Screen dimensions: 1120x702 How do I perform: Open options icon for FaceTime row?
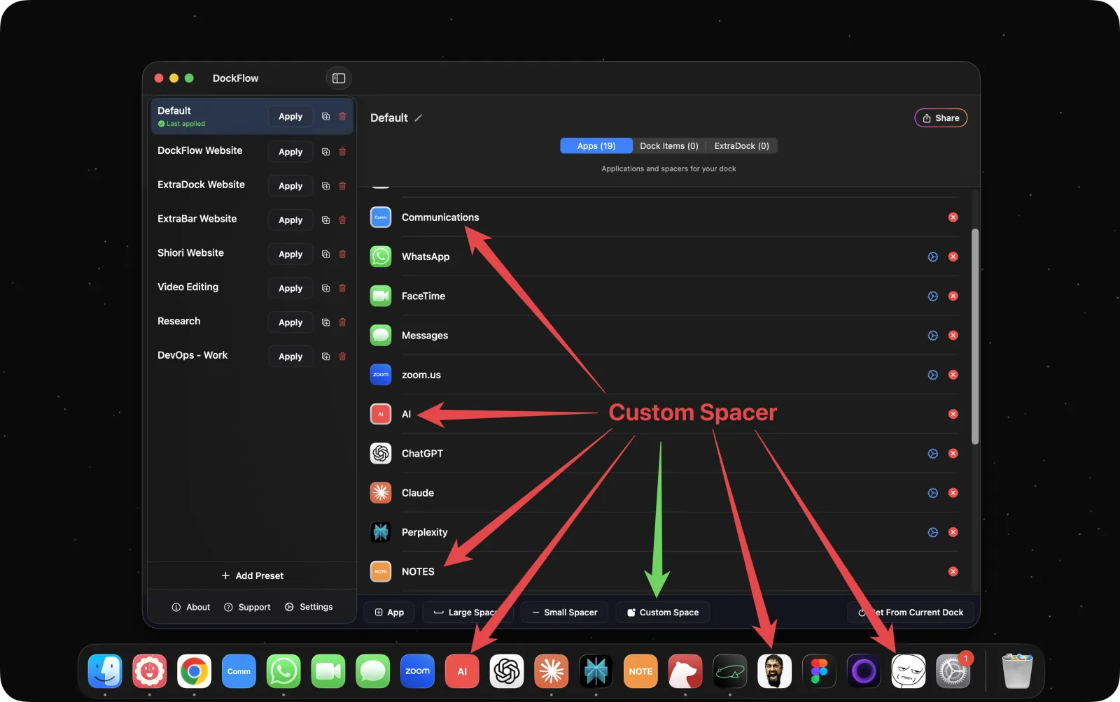[932, 296]
